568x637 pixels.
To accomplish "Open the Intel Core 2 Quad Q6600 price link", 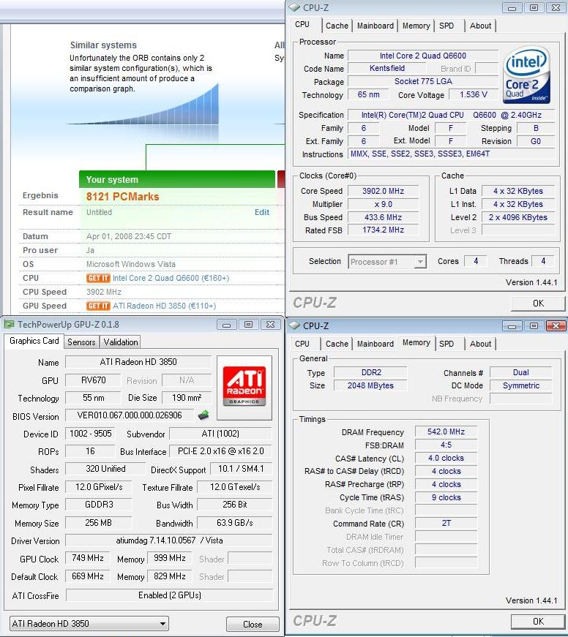I will pyautogui.click(x=171, y=279).
